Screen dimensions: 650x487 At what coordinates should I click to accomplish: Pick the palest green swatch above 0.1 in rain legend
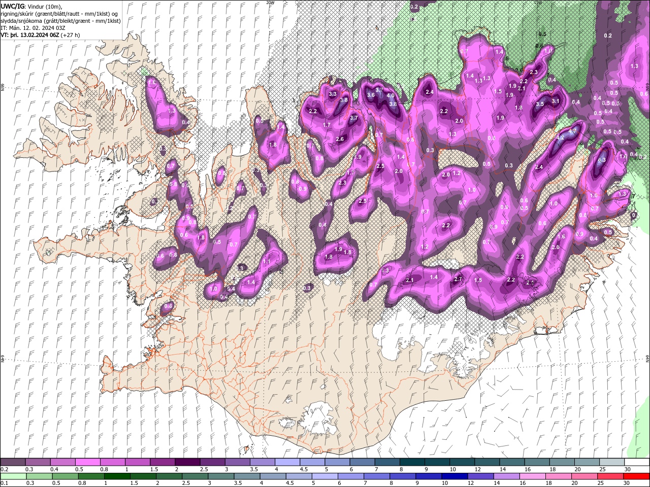pyautogui.click(x=13, y=476)
